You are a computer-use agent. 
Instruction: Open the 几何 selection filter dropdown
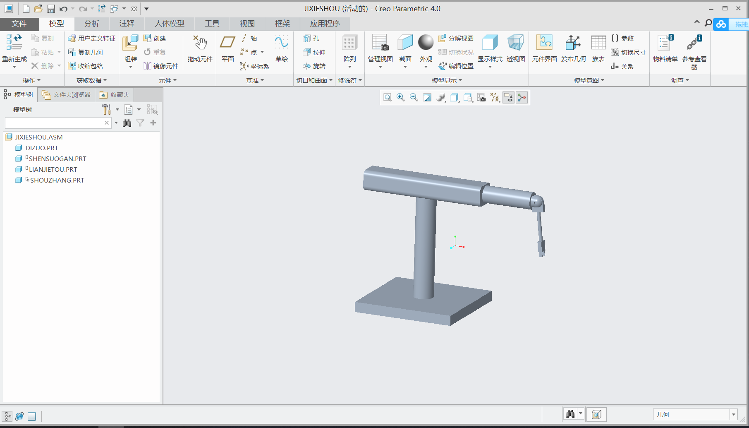(x=733, y=414)
